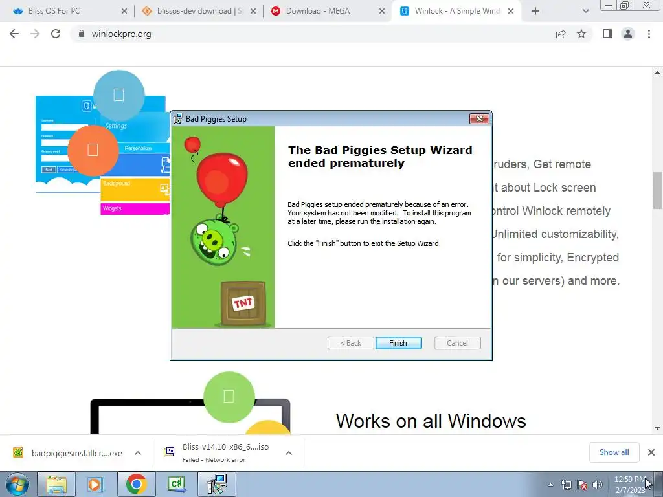Click blue circle icon on Winlock page

point(119,96)
